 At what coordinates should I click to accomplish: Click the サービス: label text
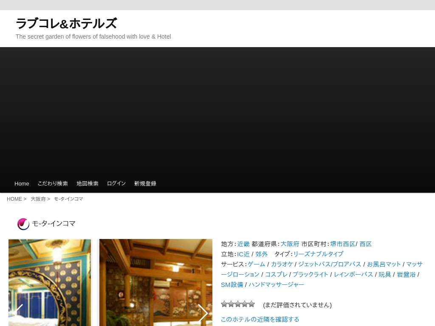pos(234,264)
